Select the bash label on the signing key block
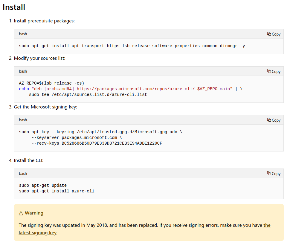293x245 pixels. coord(23,120)
